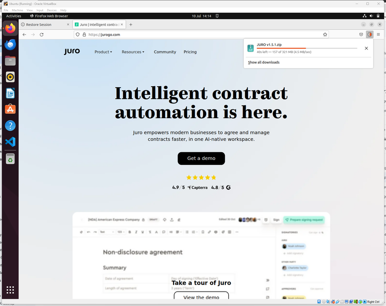Reload the page with the refresh icon
Screen dimensions: 386x306
(41, 35)
